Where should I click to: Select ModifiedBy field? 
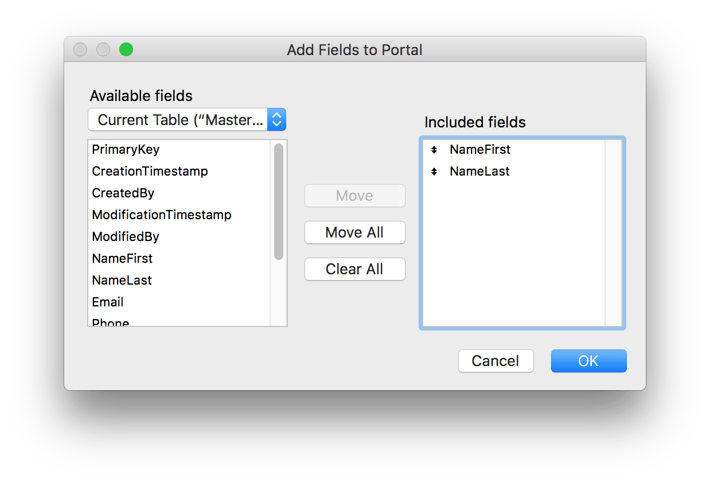point(125,237)
